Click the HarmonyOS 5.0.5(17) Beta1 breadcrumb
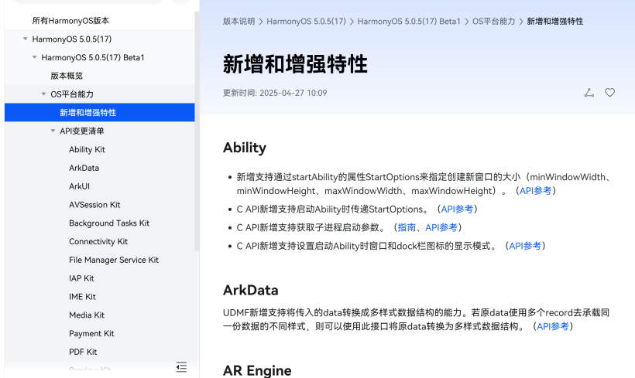The width and height of the screenshot is (635, 378). click(x=409, y=22)
